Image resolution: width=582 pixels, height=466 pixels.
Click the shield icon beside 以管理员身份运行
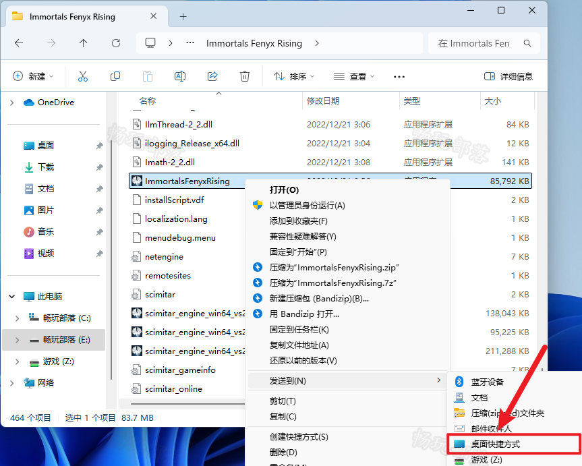pos(258,205)
